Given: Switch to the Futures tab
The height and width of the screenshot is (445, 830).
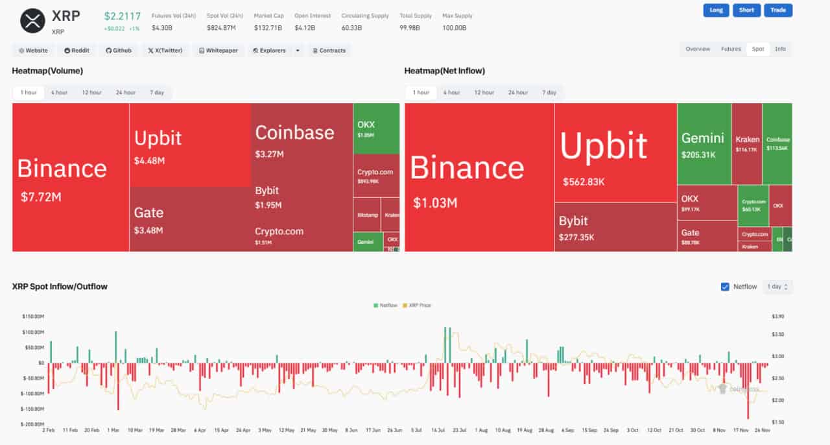Looking at the screenshot, I should [x=731, y=49].
